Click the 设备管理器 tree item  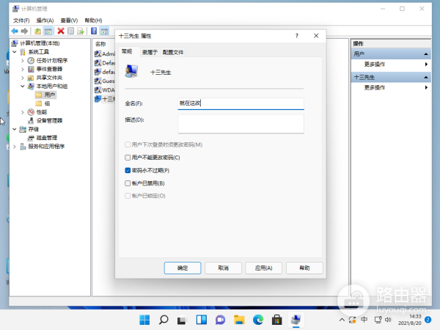(x=45, y=121)
